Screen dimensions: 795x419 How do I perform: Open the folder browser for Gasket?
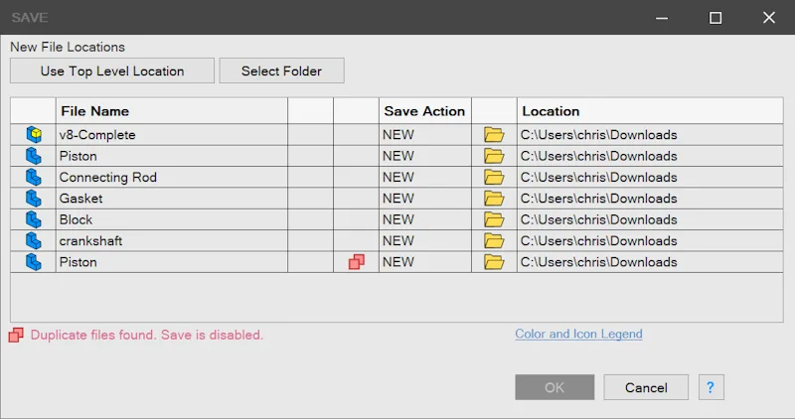(x=494, y=199)
